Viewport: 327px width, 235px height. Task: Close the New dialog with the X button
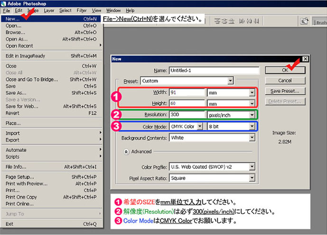point(305,59)
